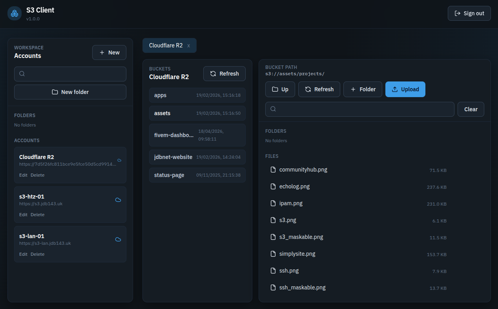The image size is (498, 309).
Task: Focus the accounts search field
Action: (x=70, y=74)
